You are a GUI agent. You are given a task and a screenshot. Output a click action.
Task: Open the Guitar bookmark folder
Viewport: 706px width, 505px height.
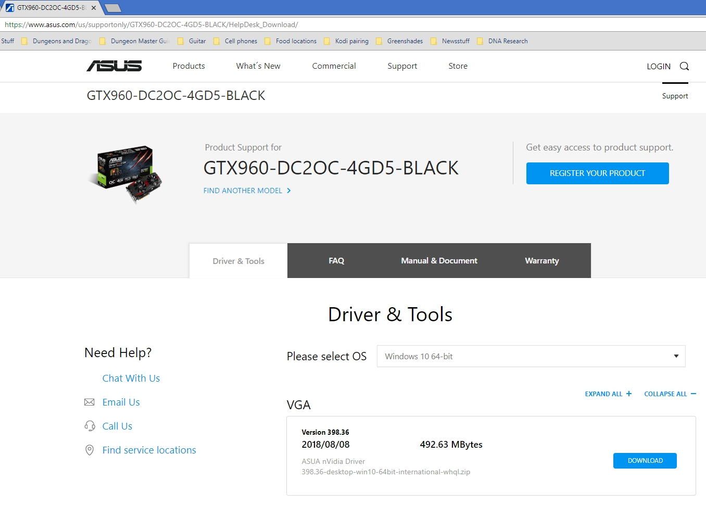pyautogui.click(x=192, y=41)
